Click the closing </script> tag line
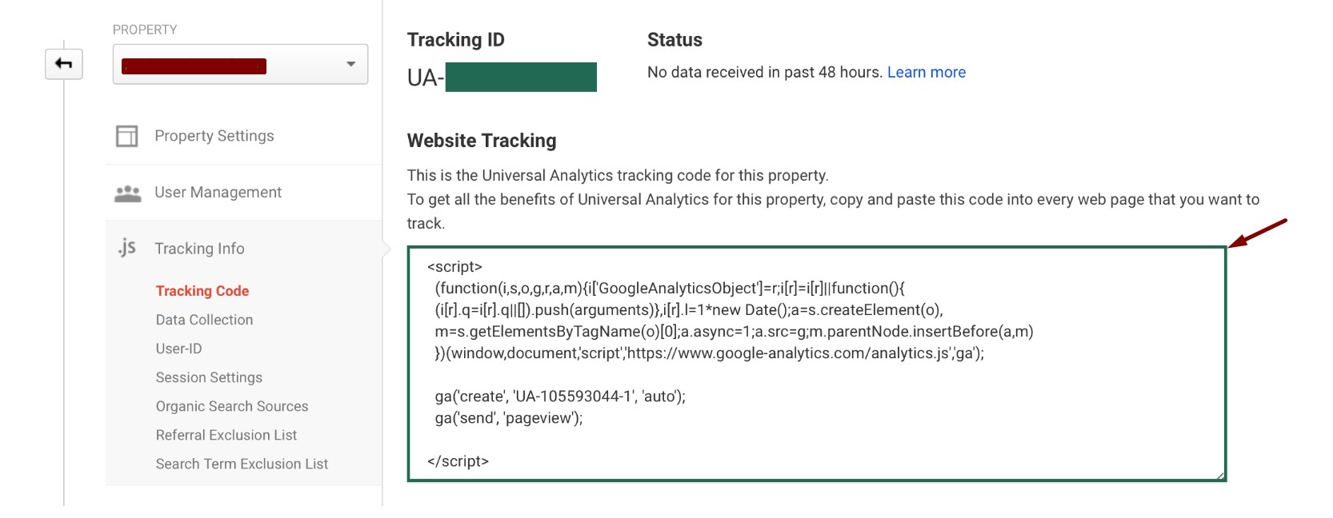 458,461
